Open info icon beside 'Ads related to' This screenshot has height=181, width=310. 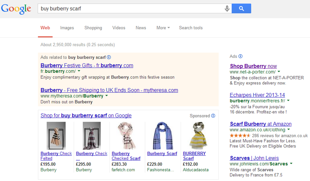pyautogui.click(x=109, y=57)
